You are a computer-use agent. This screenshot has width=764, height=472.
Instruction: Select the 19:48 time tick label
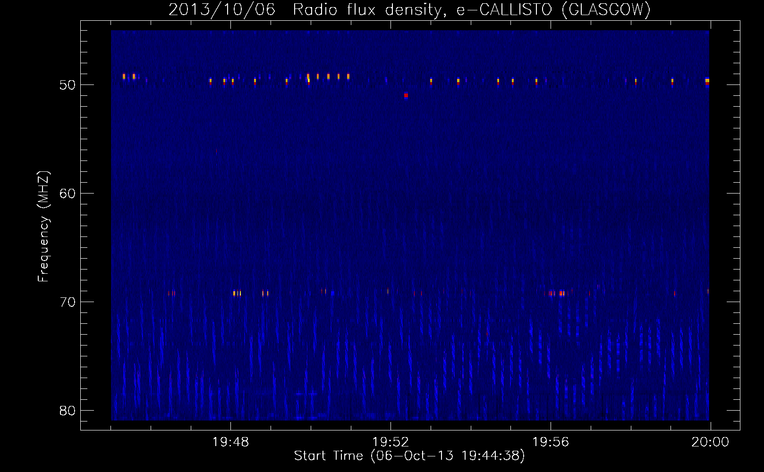pos(230,442)
